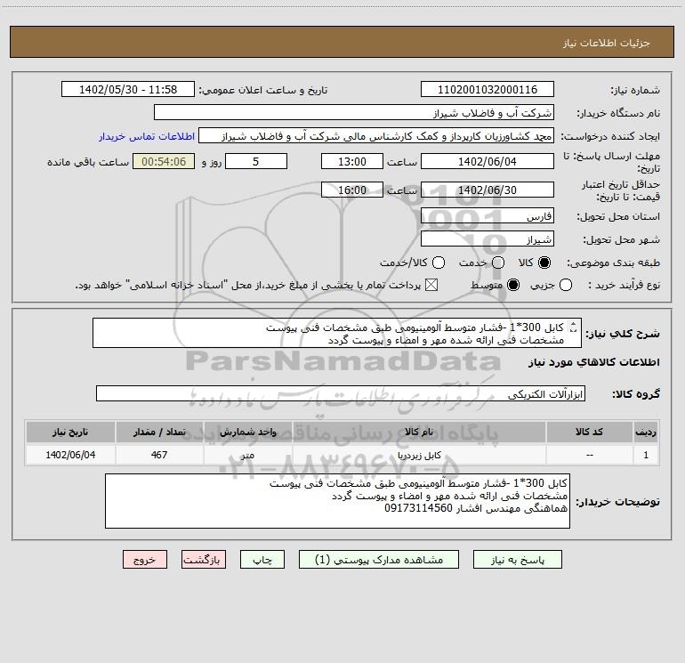Screen dimensions: 685x663
Task: Click the response deadline date 1402/06/04 field
Action: pyautogui.click(x=488, y=162)
